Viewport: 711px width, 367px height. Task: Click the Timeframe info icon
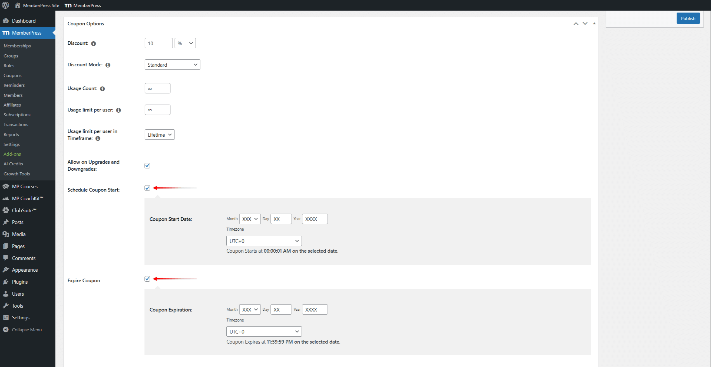(x=98, y=139)
